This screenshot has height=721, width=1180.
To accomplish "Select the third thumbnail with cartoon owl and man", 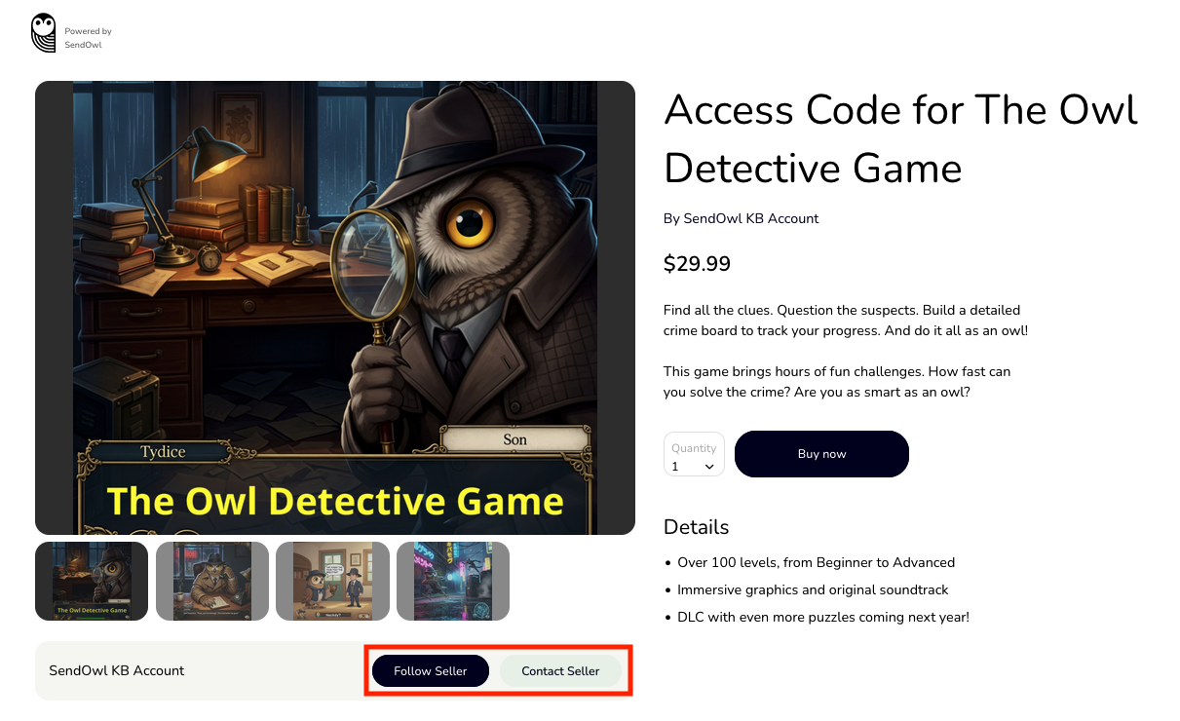I will 332,582.
